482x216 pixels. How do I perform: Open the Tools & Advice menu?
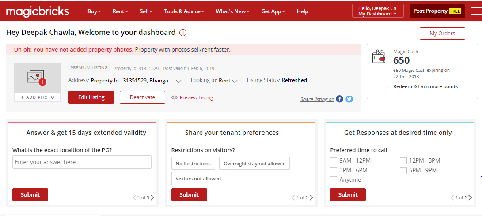coord(184,11)
